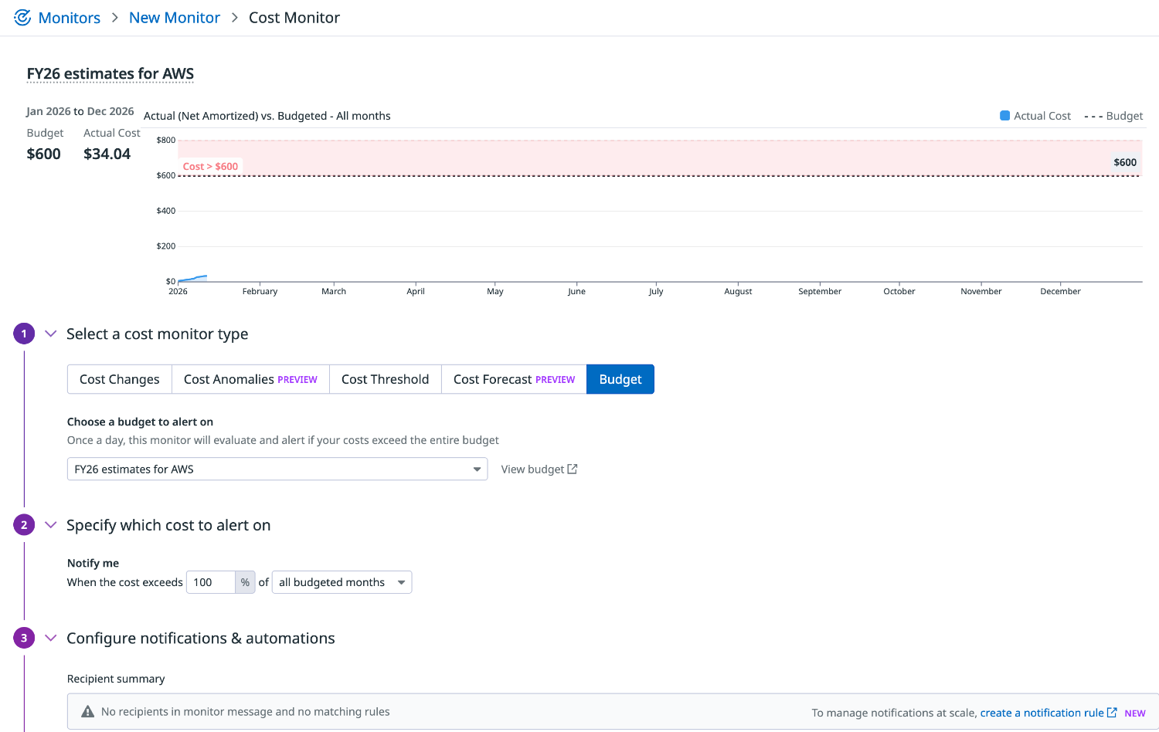Select the Cost Changes monitor type
1159x732 pixels.
[120, 379]
